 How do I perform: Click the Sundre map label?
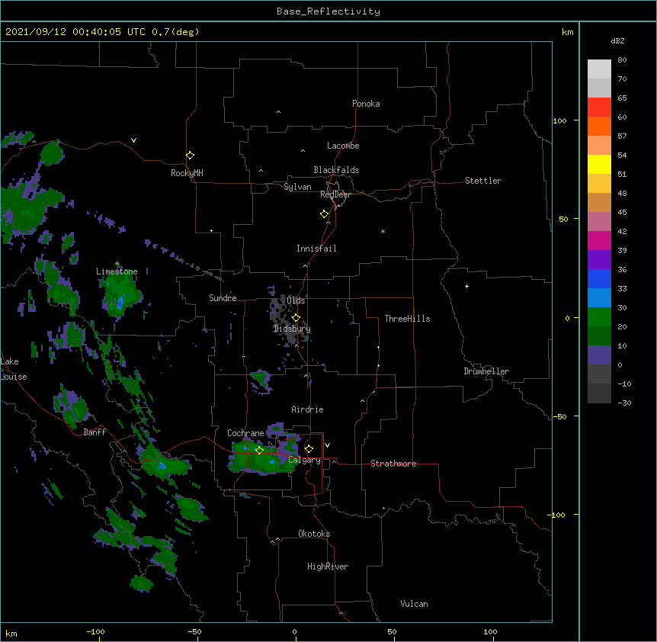(x=223, y=298)
